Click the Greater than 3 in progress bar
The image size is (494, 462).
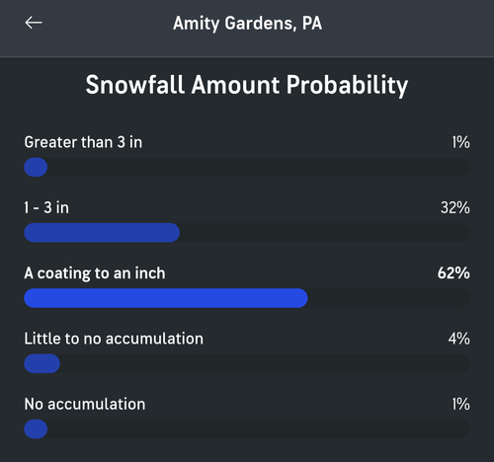[x=247, y=167]
